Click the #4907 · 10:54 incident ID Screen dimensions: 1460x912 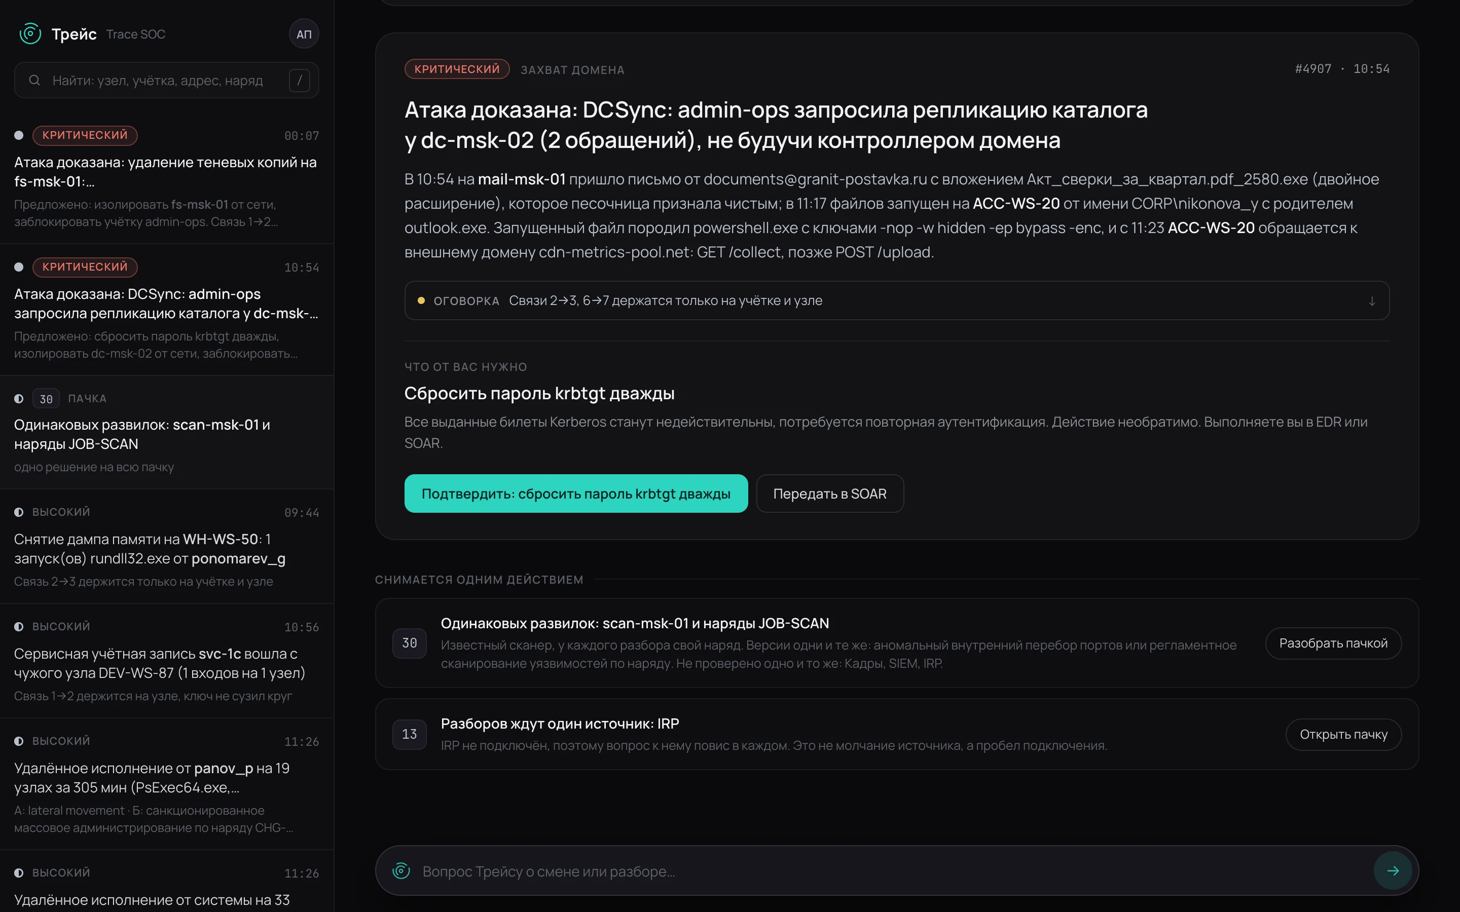click(x=1342, y=69)
